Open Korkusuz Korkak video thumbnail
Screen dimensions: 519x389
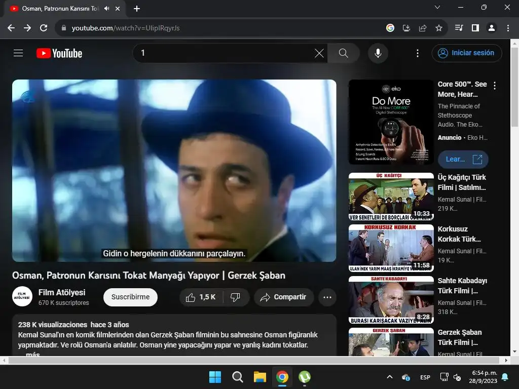[391, 248]
